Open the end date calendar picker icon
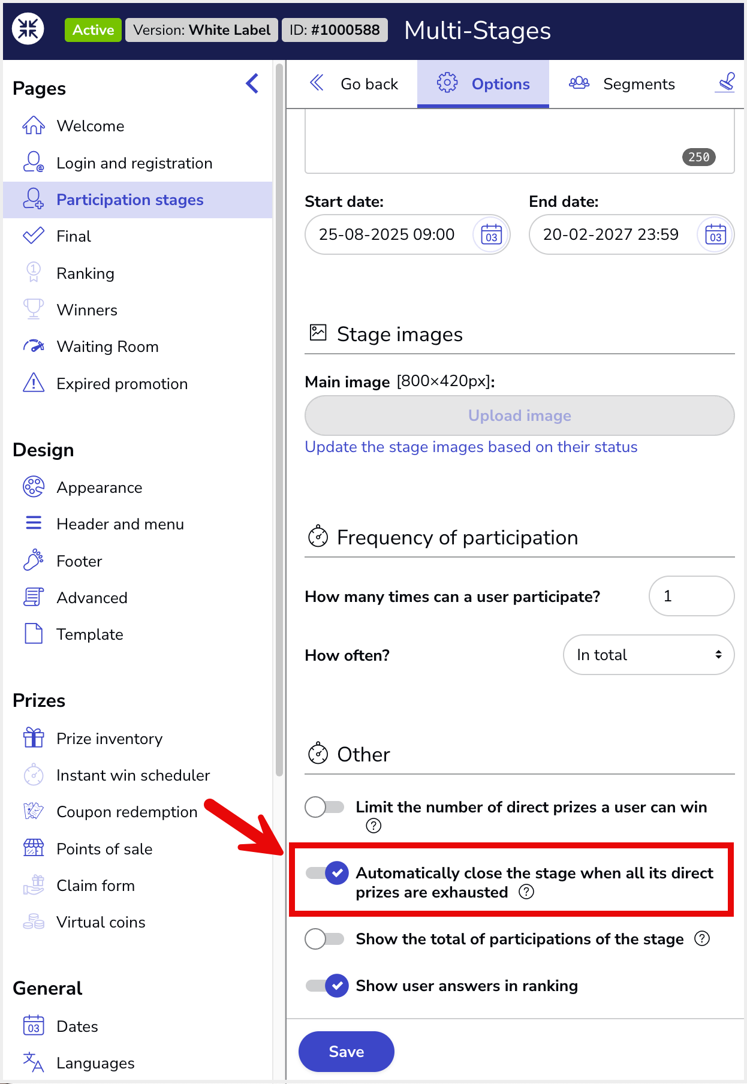 click(x=715, y=235)
